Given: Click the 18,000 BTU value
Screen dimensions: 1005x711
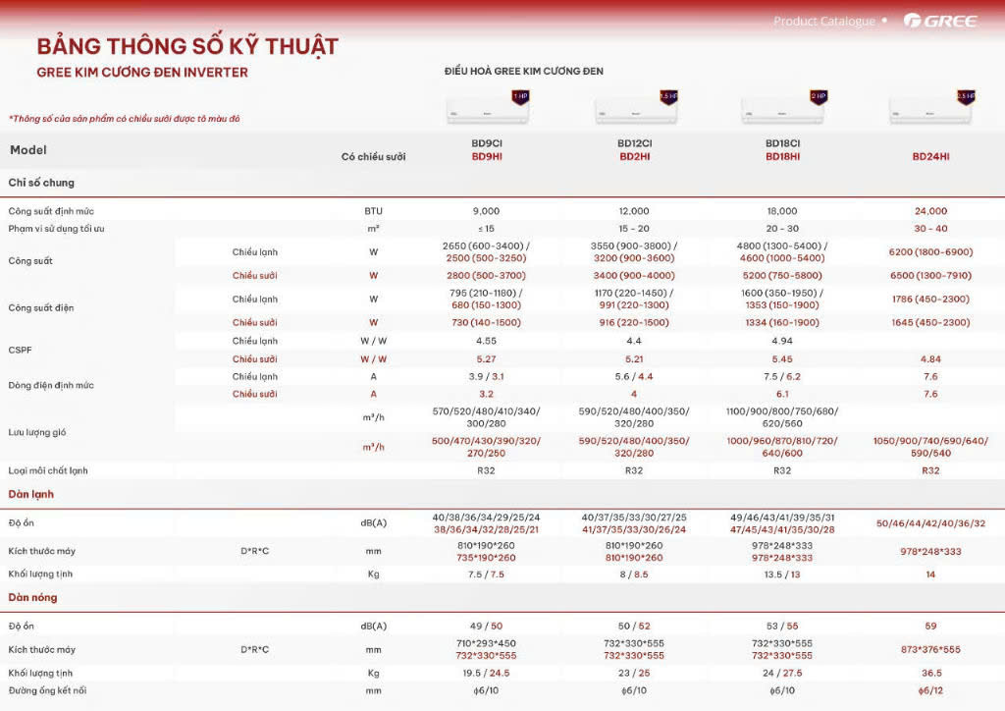Looking at the screenshot, I should click(782, 211).
